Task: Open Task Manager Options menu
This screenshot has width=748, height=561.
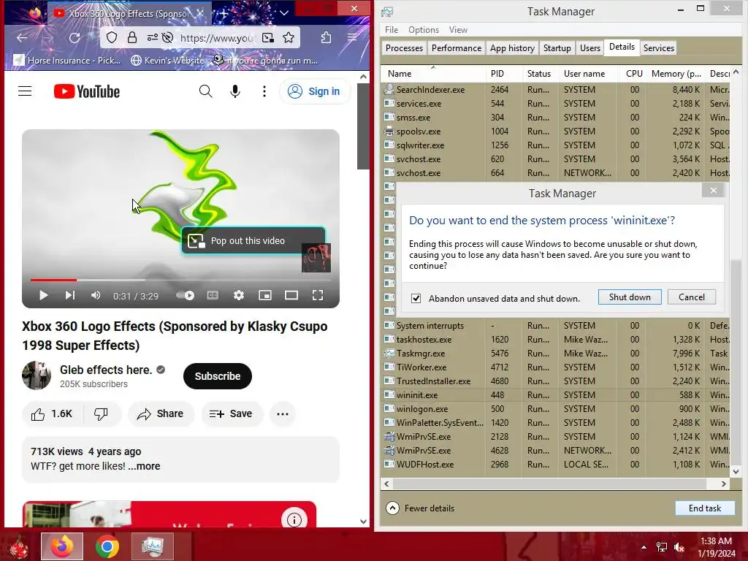Action: pyautogui.click(x=424, y=29)
